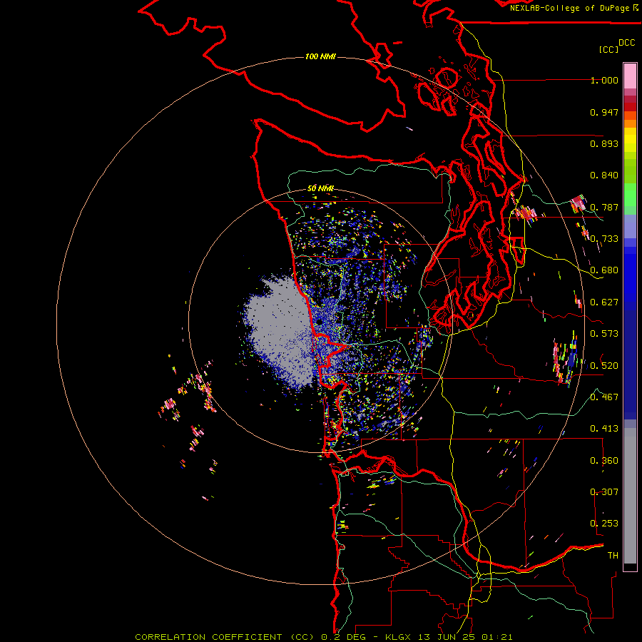The image size is (642, 642).
Task: Select the 0.947 color scale value
Action: pyautogui.click(x=604, y=112)
